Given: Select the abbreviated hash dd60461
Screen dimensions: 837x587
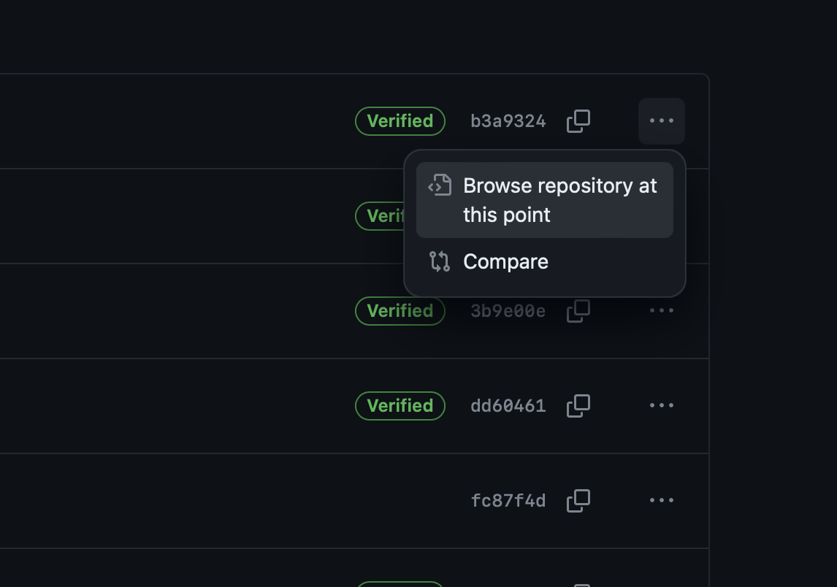Looking at the screenshot, I should pyautogui.click(x=508, y=406).
